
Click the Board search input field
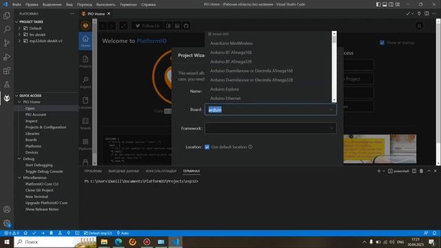click(271, 110)
